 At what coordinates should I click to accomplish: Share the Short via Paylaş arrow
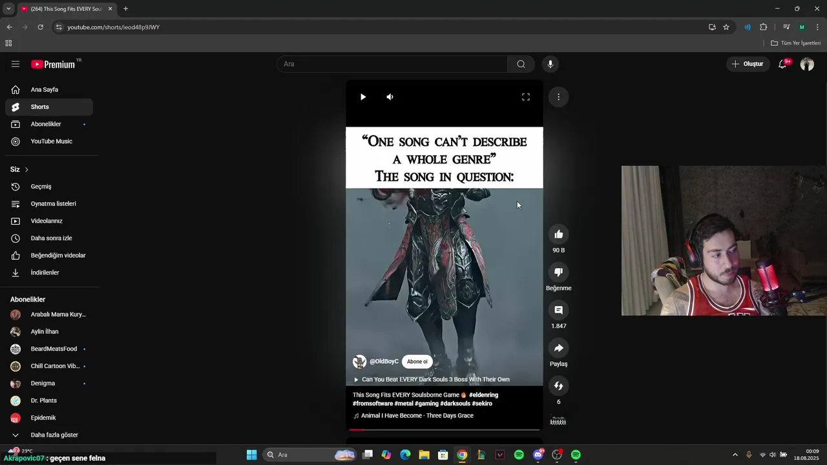pyautogui.click(x=559, y=348)
